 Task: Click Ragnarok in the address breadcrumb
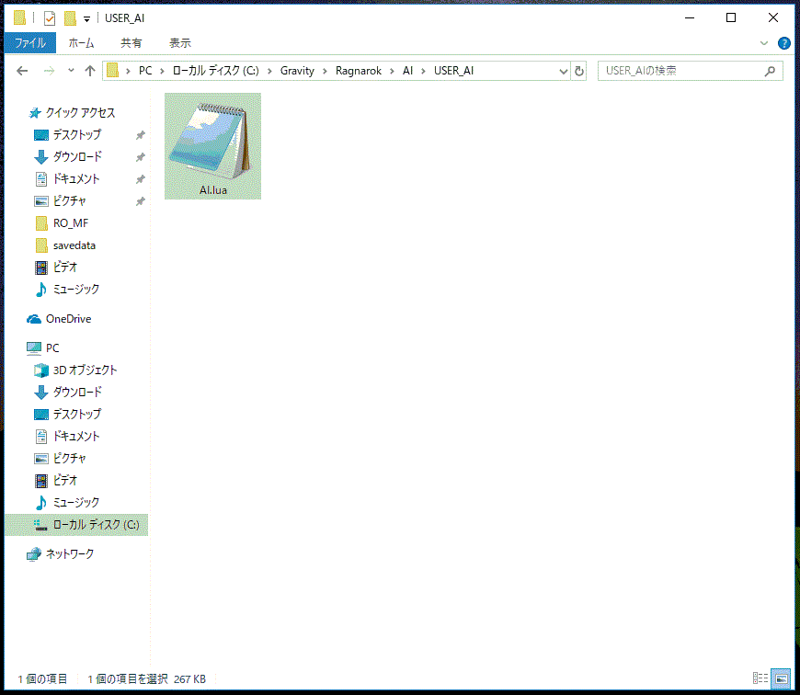tap(359, 71)
